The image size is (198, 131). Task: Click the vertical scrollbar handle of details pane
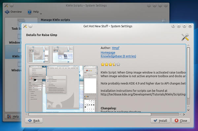188,73
